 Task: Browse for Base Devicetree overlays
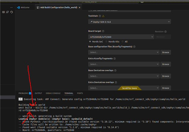click(x=166, y=76)
